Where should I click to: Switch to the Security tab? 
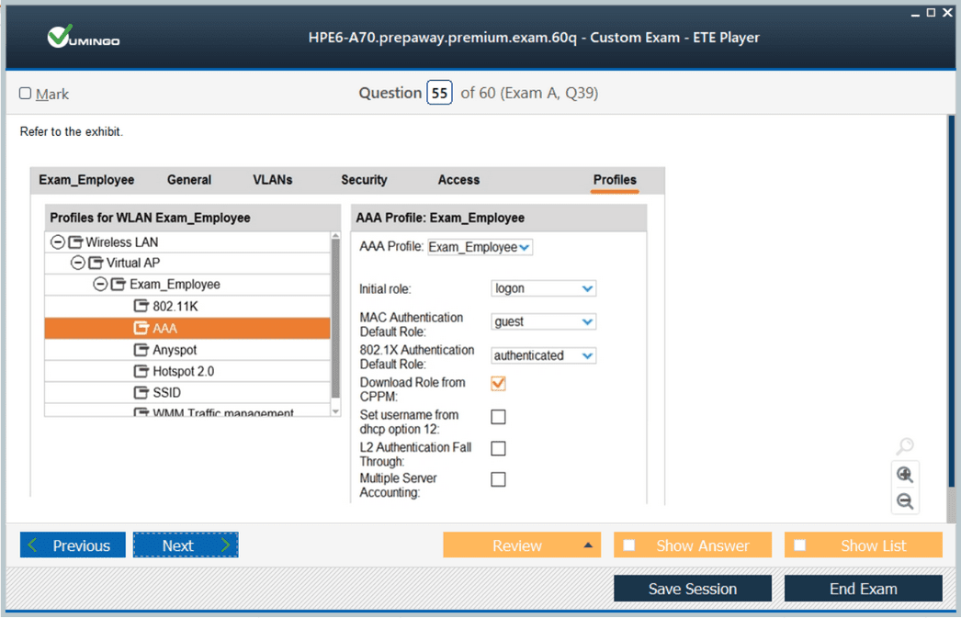pos(364,180)
